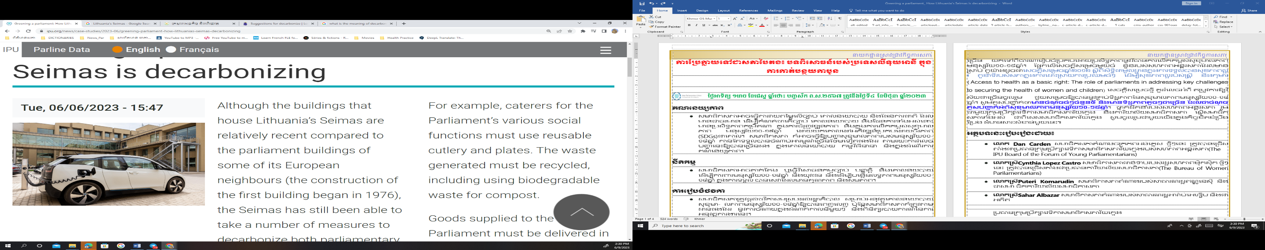Toggle italic formatting in Word
The width and height of the screenshot is (1265, 250).
(x=697, y=25)
